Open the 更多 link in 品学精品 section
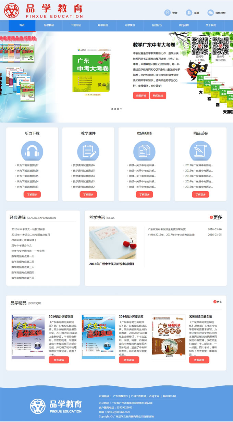This screenshot has height=422, width=233. coord(218,302)
